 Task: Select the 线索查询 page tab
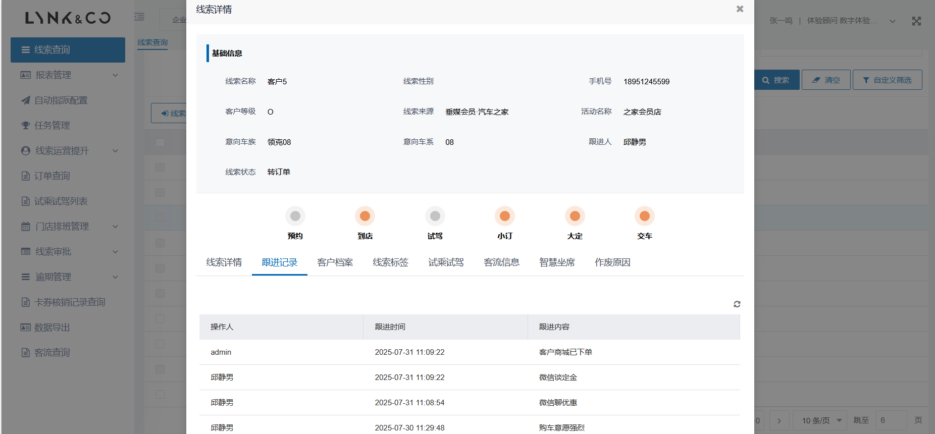pyautogui.click(x=152, y=42)
